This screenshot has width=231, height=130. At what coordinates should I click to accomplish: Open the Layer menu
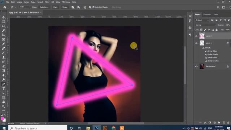pyautogui.click(x=26, y=2)
